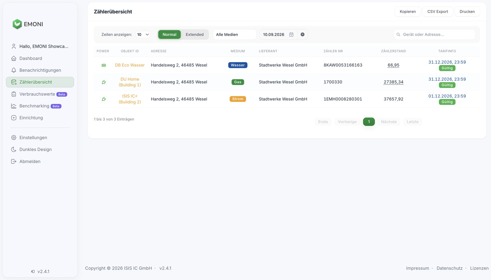Click the version icon beside v2.4.1 in sidebar
Image resolution: width=491 pixels, height=280 pixels.
(33, 271)
